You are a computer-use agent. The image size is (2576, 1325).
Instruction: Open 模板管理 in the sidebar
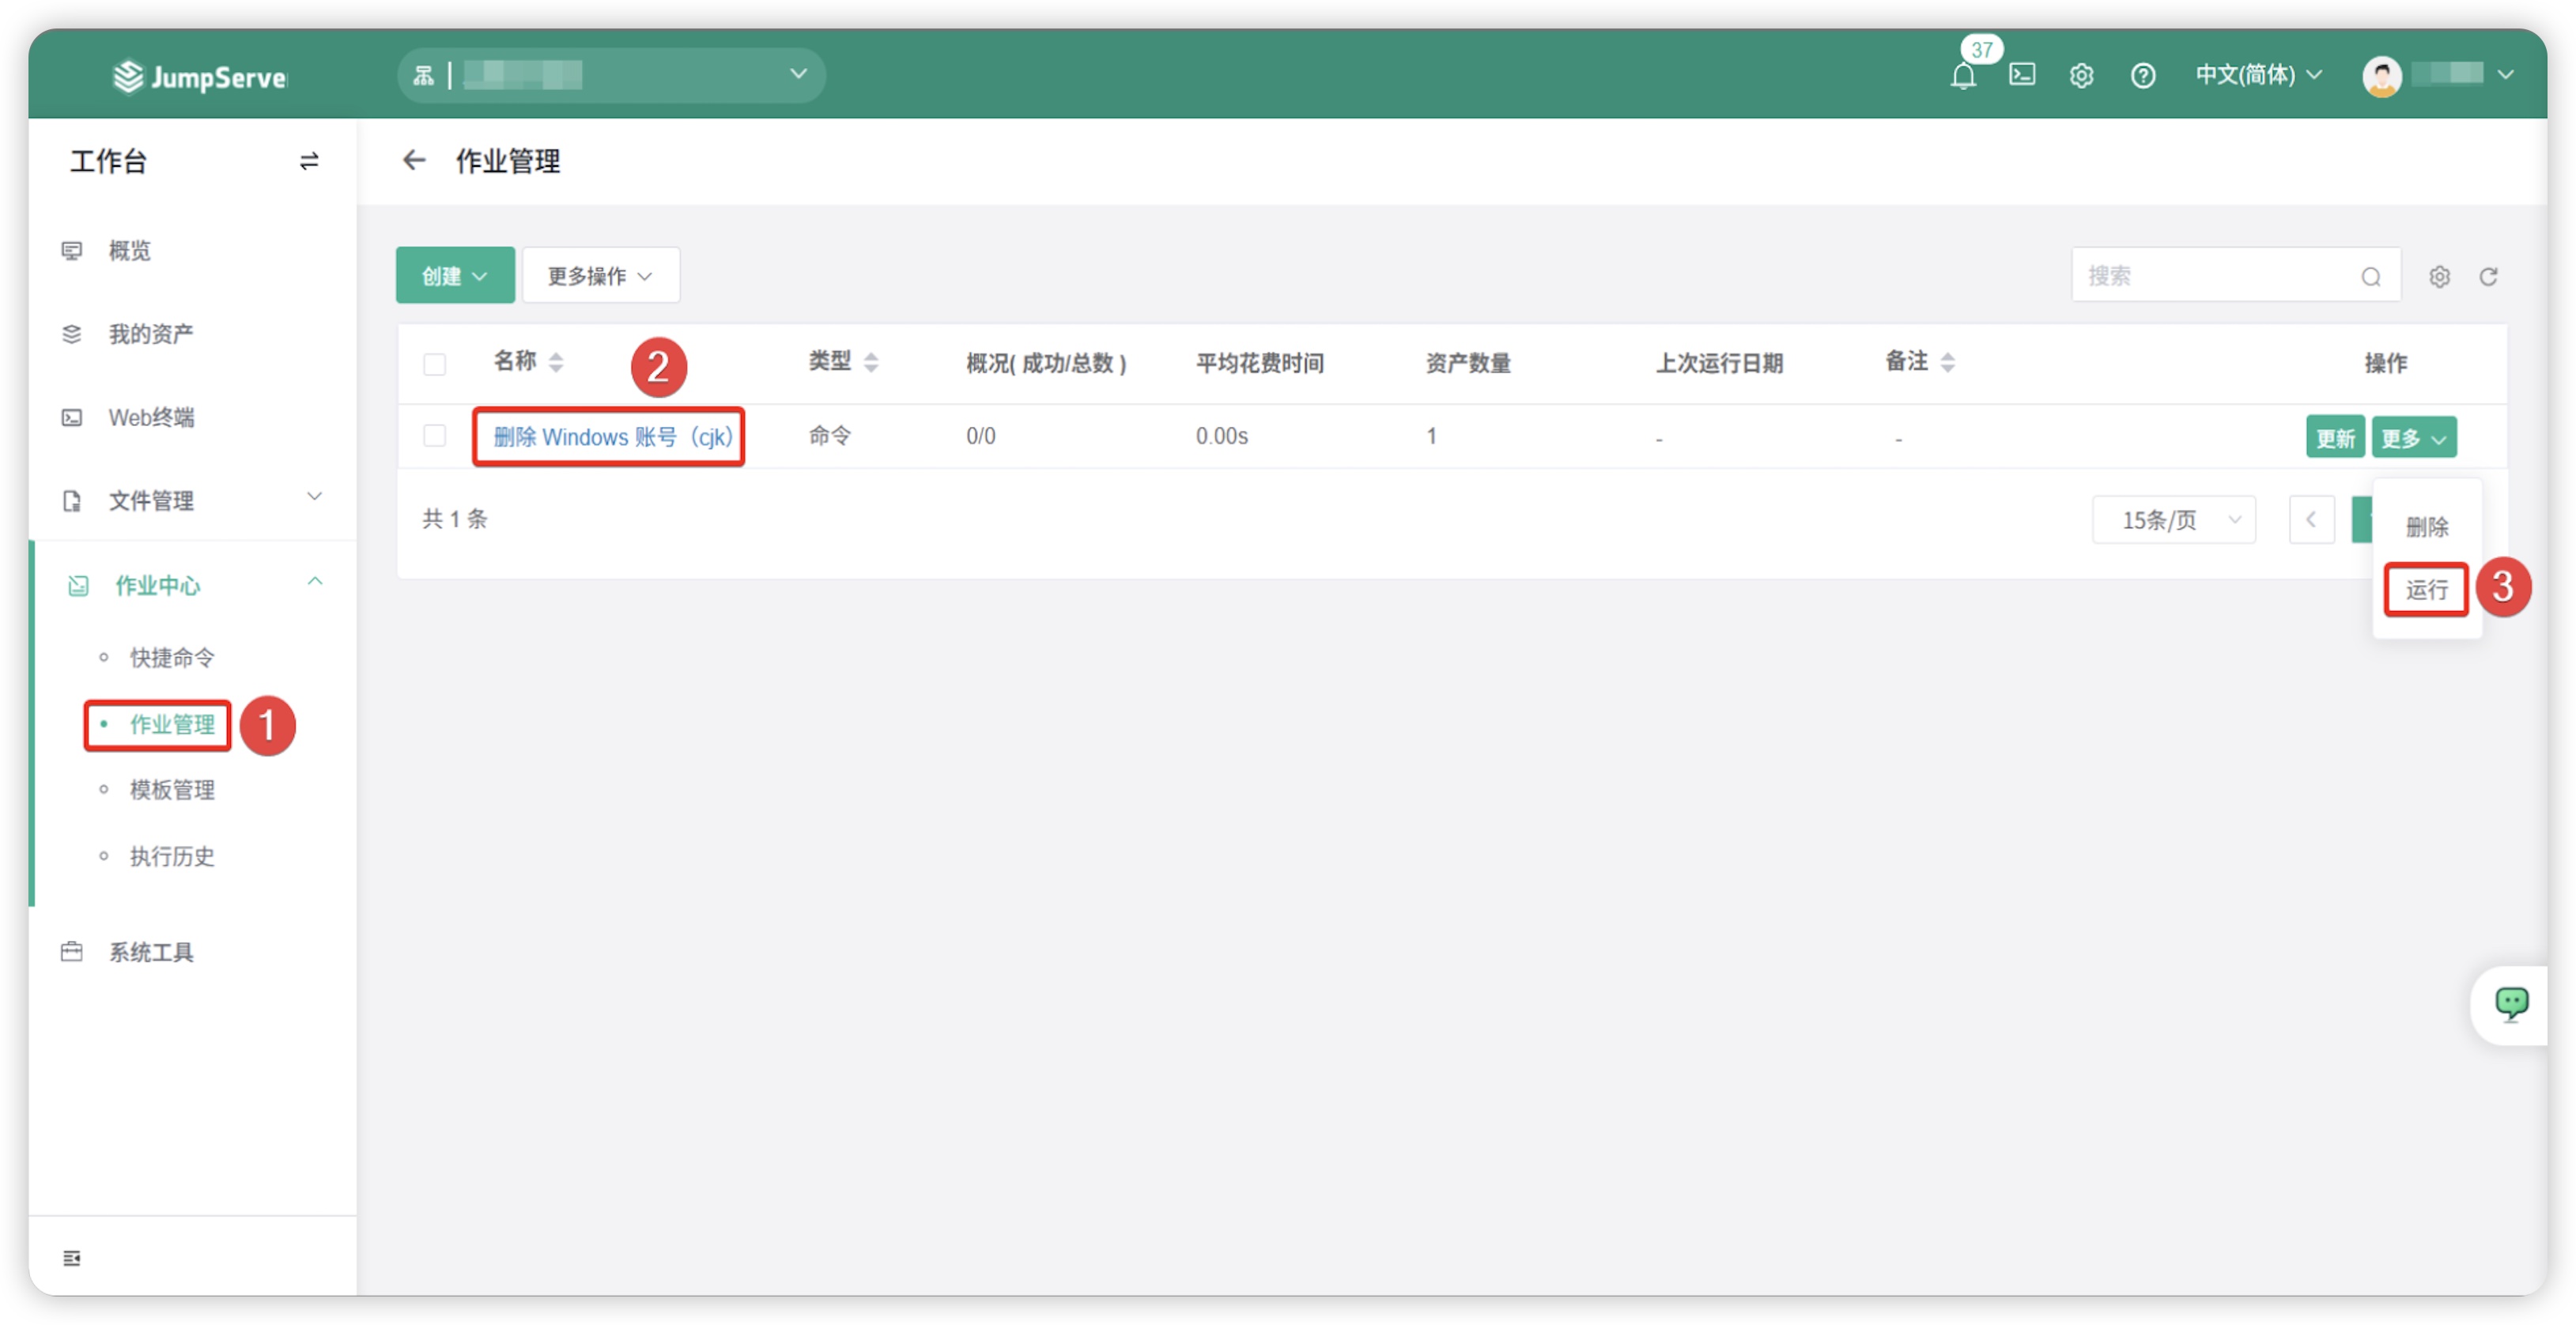coord(172,790)
